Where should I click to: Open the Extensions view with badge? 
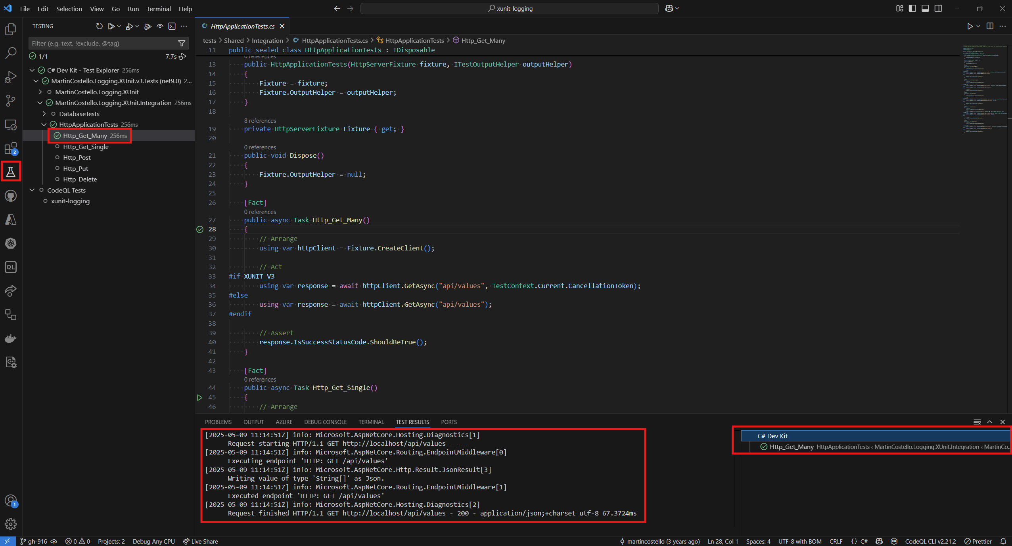tap(11, 149)
